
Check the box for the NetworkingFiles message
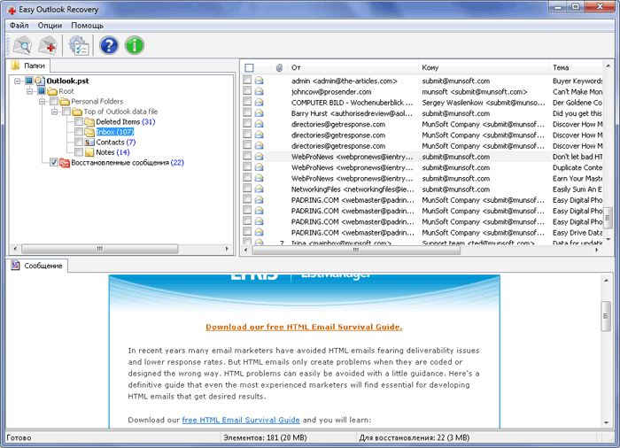(247, 189)
